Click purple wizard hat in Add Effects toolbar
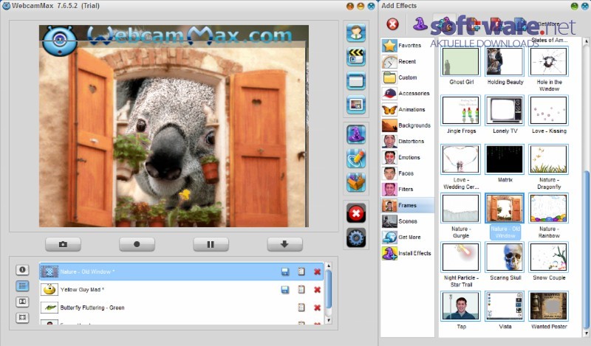 pos(420,24)
